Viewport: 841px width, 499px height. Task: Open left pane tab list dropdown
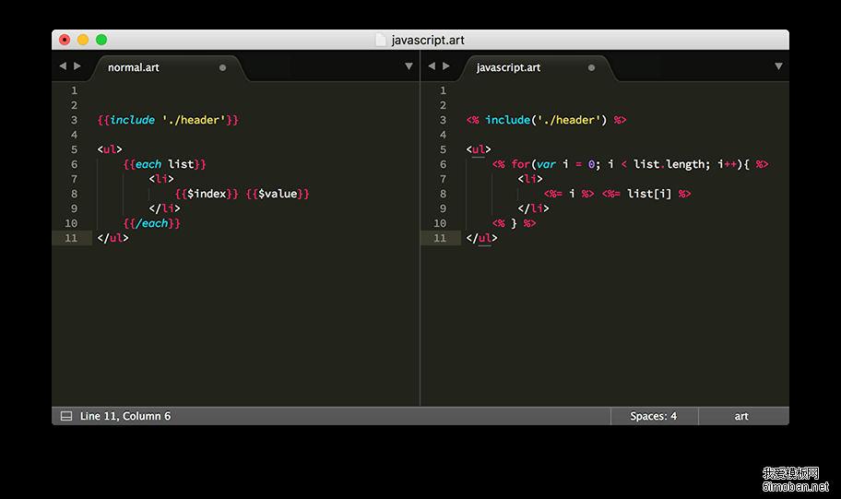pos(409,66)
